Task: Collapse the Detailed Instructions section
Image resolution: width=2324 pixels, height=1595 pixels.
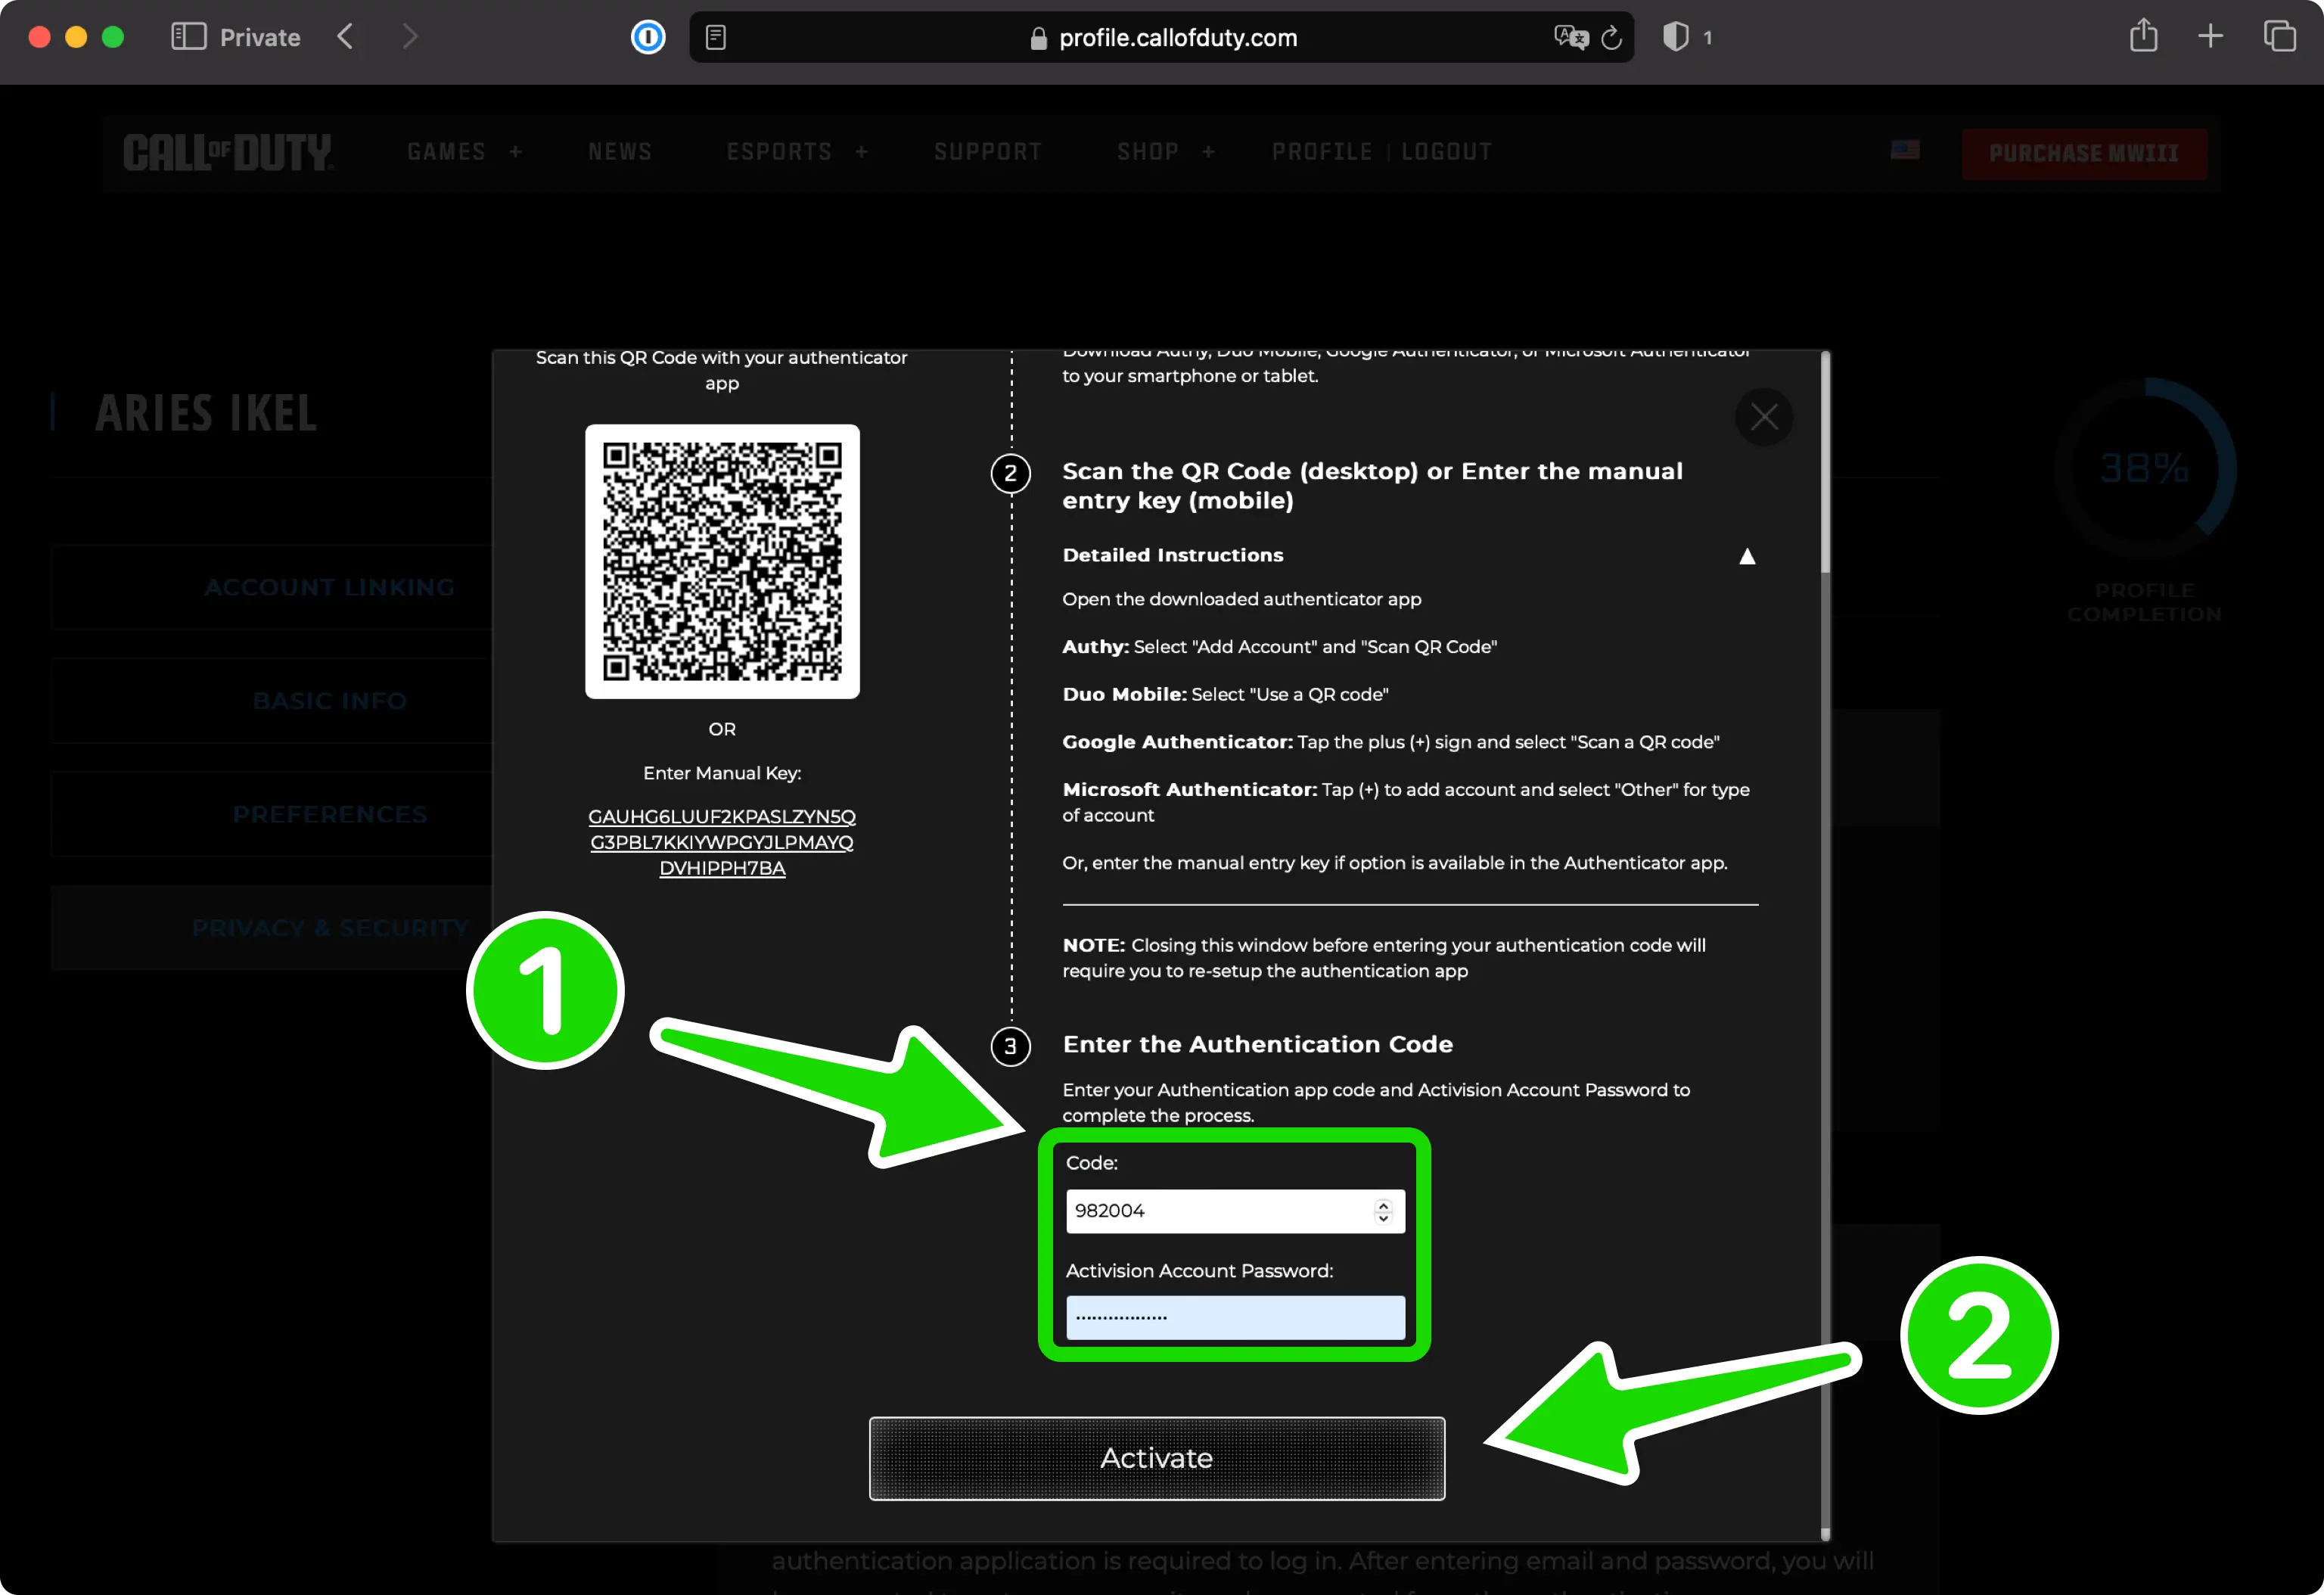Action: (x=1747, y=556)
